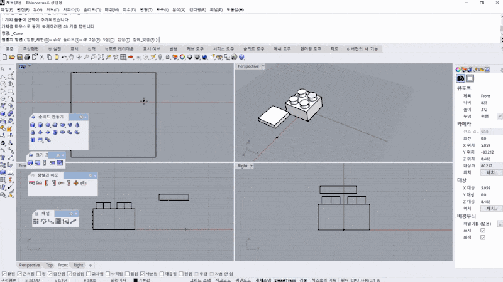Switch to the 솔리드 도구 toolbar tab

pyautogui.click(x=254, y=49)
